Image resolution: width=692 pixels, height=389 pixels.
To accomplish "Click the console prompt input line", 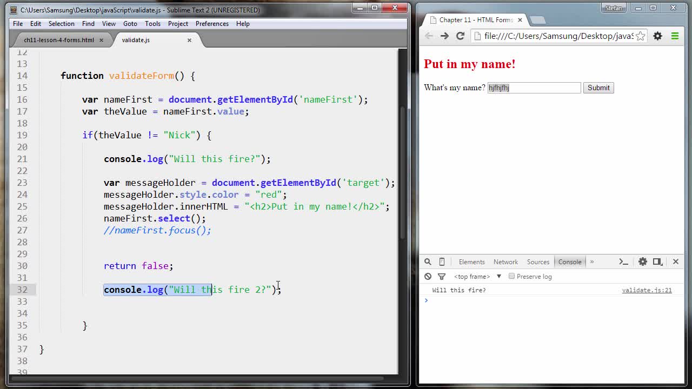I will pos(551,300).
